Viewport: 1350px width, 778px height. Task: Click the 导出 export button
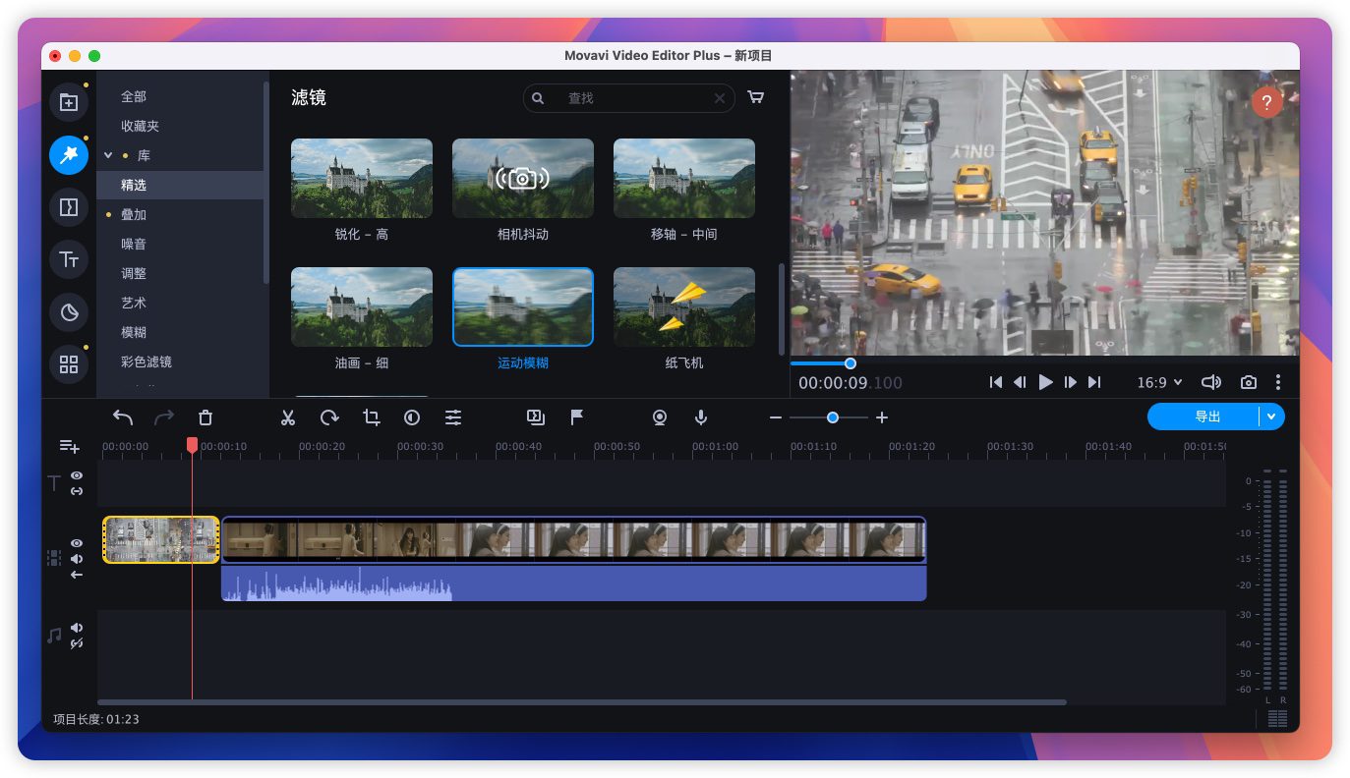[x=1205, y=417]
